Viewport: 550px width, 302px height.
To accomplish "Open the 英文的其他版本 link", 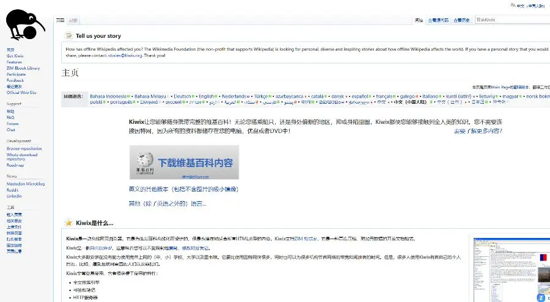I will click(x=183, y=189).
